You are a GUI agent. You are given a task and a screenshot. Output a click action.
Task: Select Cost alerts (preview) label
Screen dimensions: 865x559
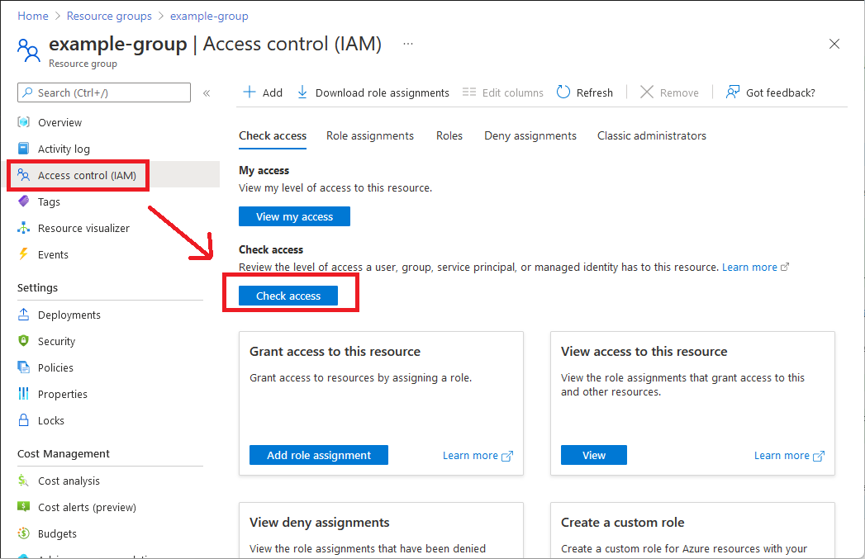pyautogui.click(x=87, y=507)
